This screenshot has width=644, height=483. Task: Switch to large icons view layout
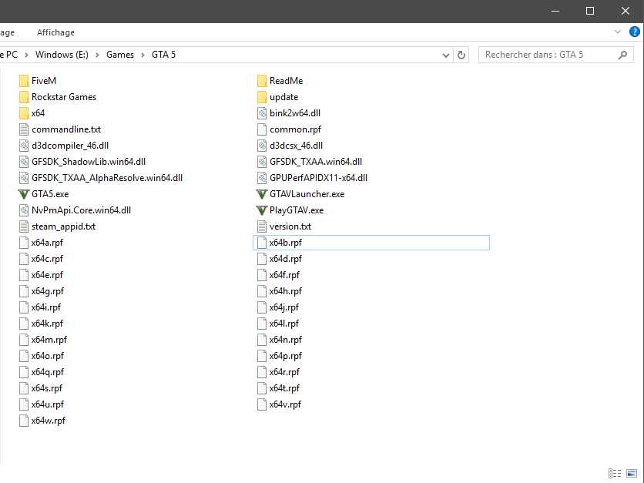[x=632, y=473]
